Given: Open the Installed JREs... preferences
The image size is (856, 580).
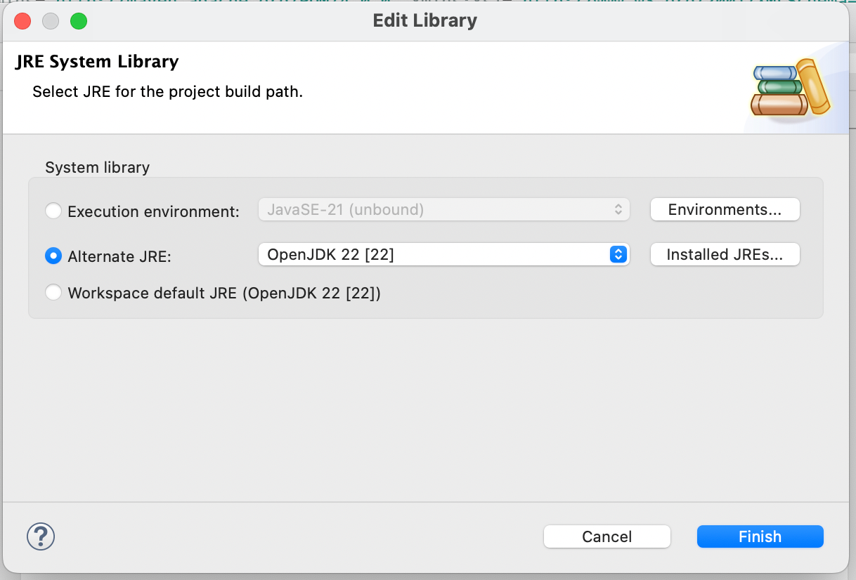Looking at the screenshot, I should click(x=725, y=254).
